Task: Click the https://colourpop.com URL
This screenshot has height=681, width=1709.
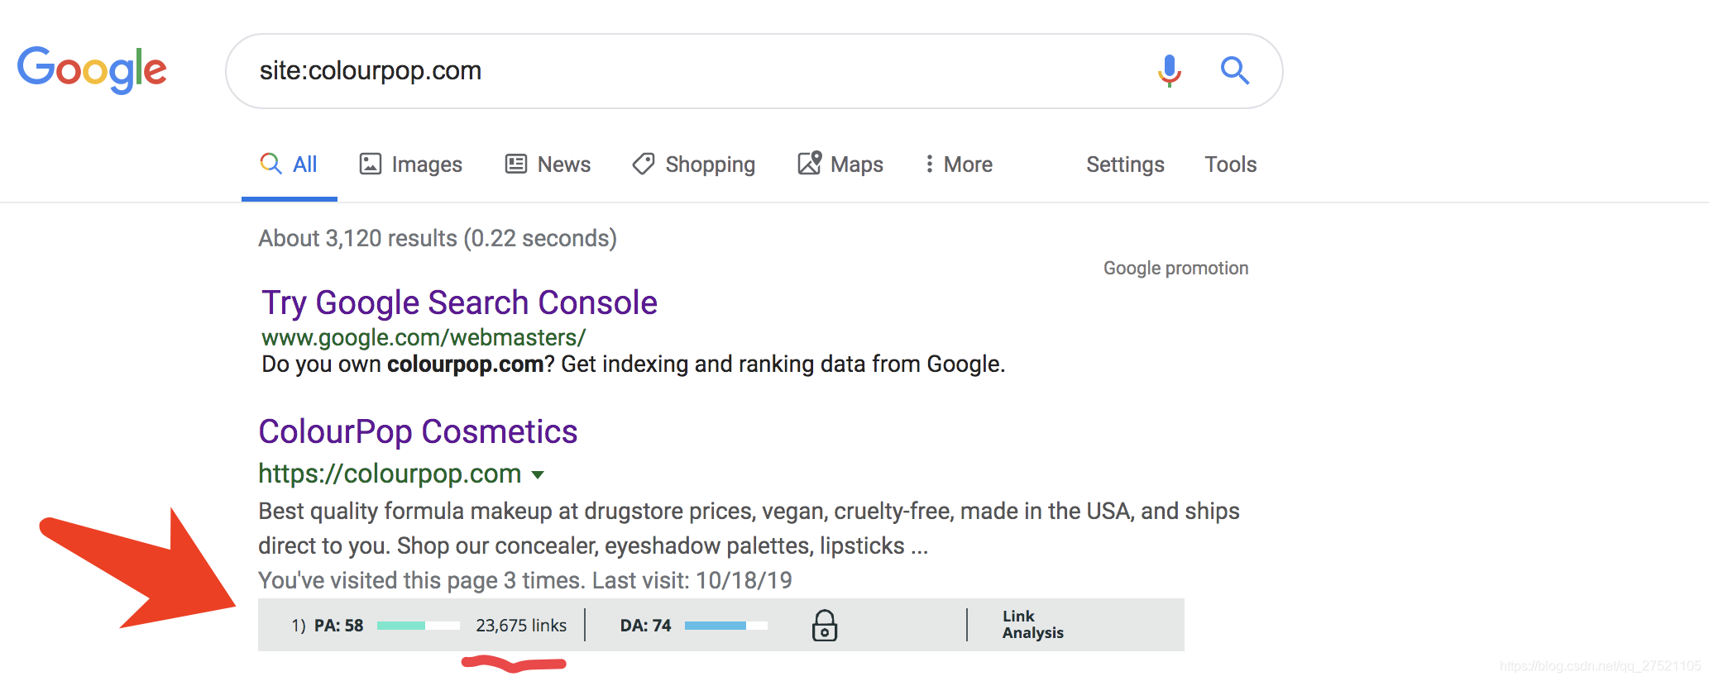Action: pos(390,474)
